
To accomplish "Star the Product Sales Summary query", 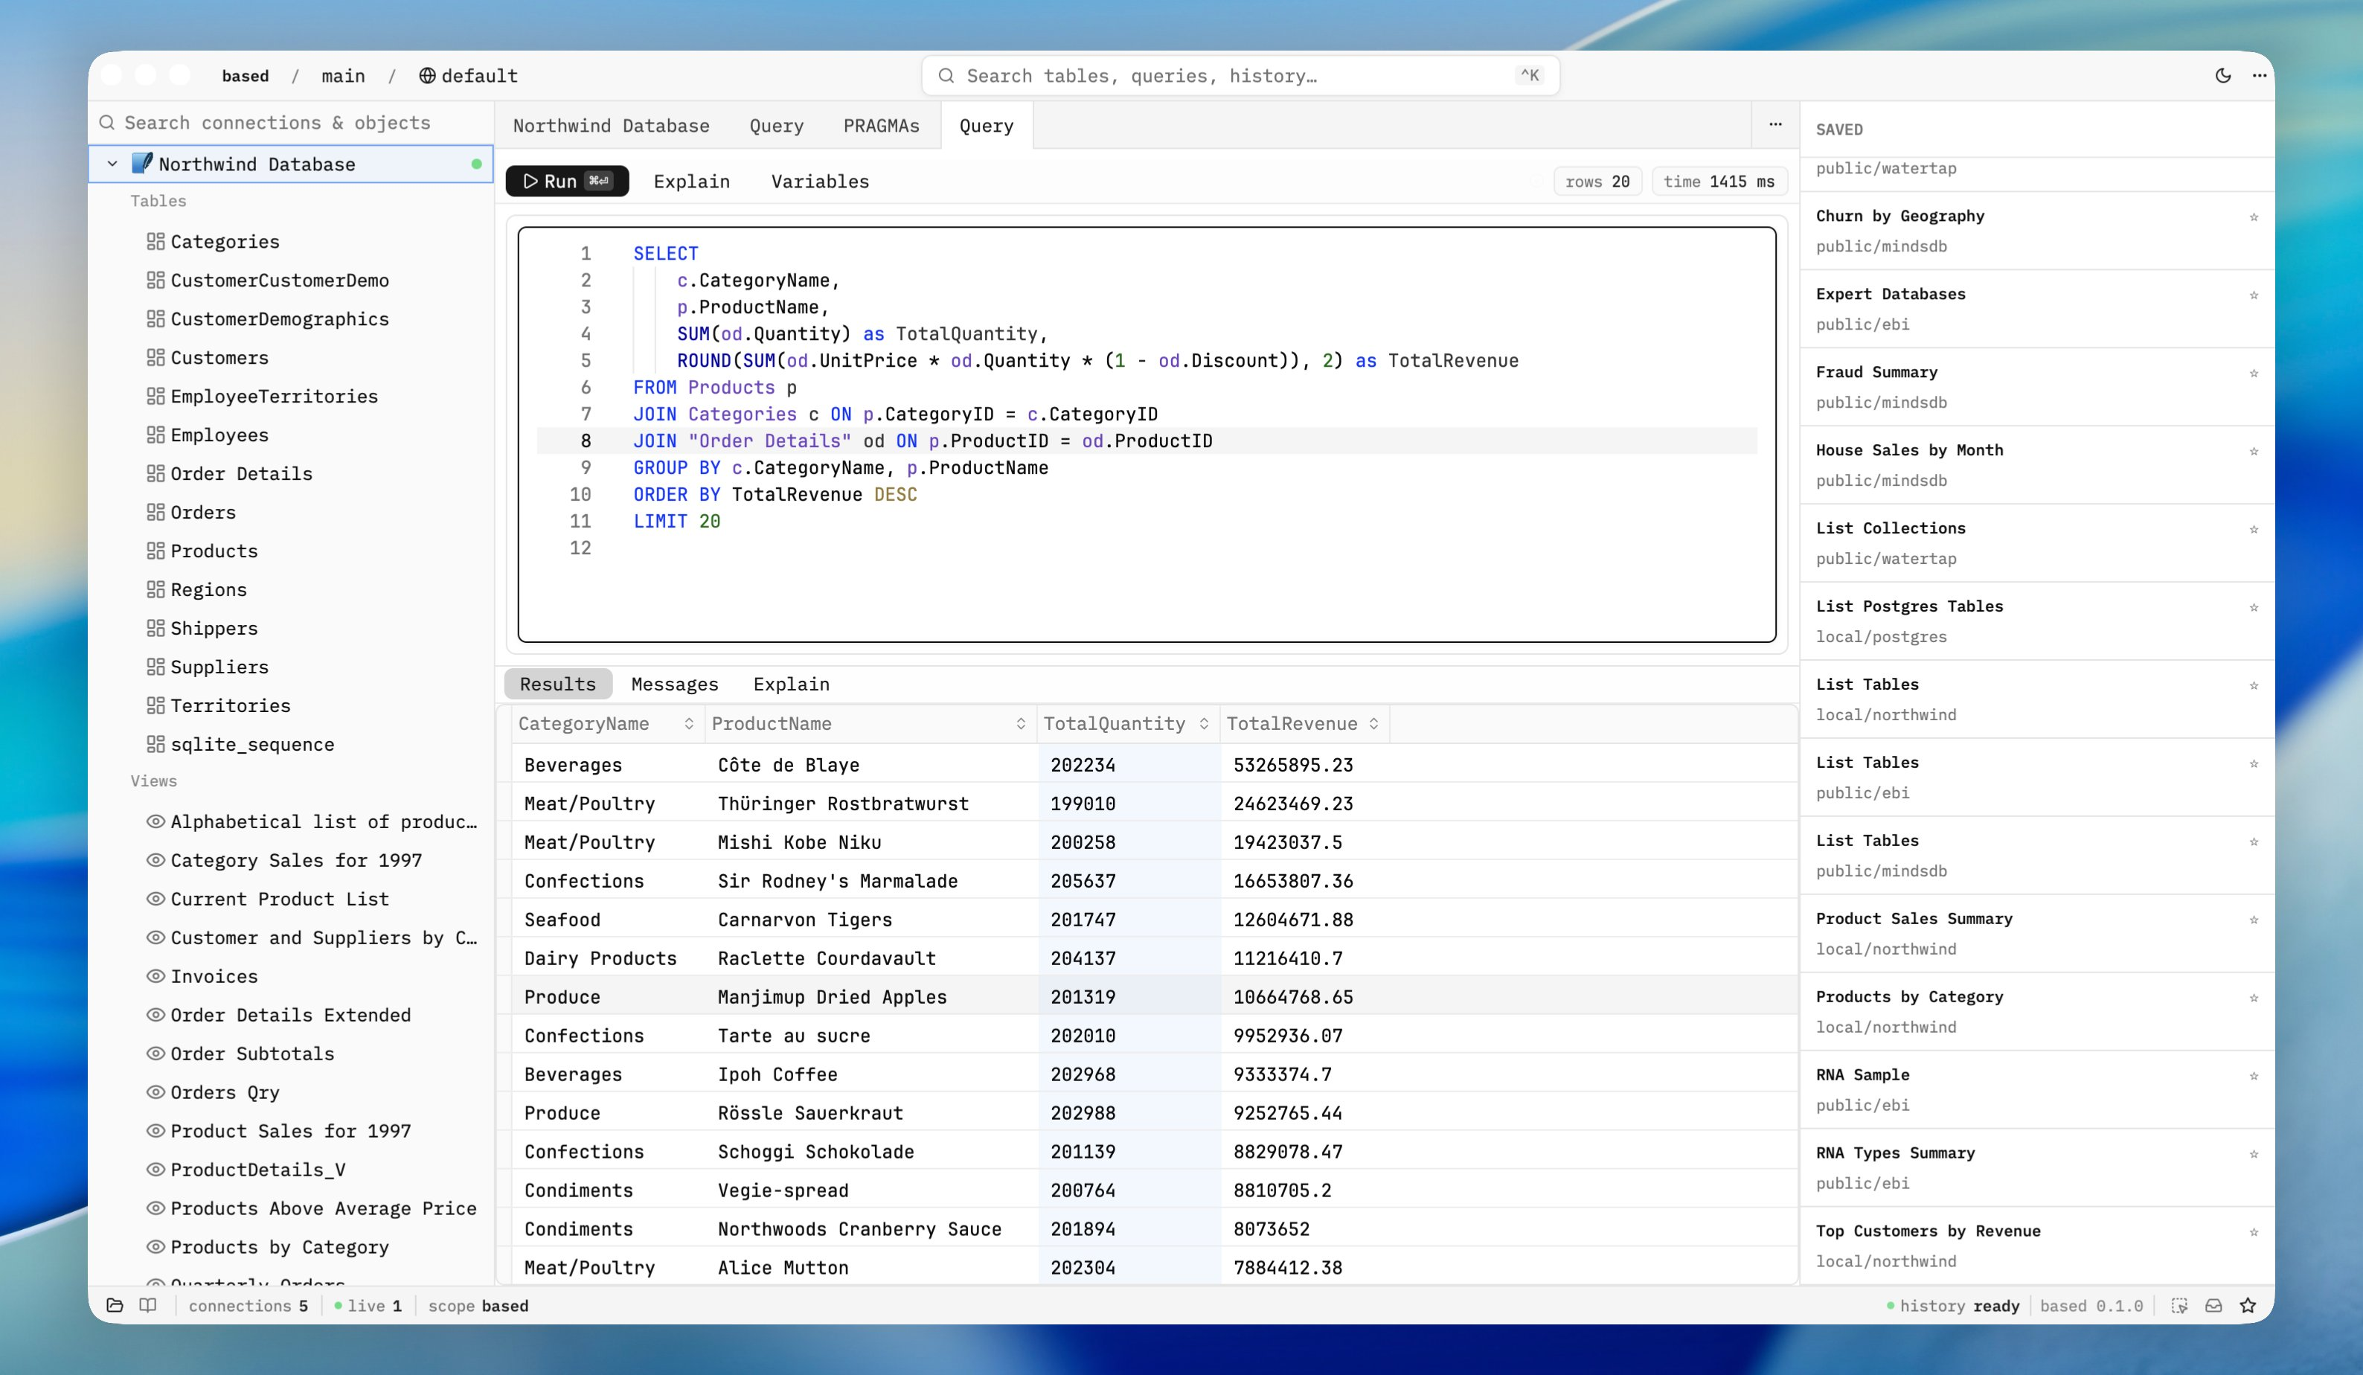I will point(2254,919).
